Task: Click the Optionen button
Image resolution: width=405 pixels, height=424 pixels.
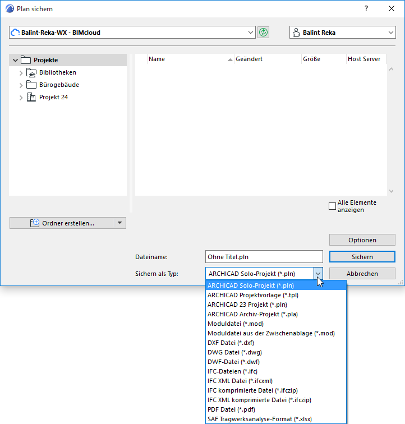Action: point(362,240)
